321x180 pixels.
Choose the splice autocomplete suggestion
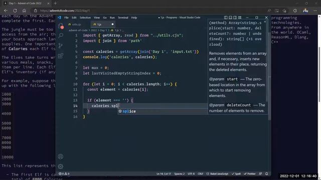[163, 111]
